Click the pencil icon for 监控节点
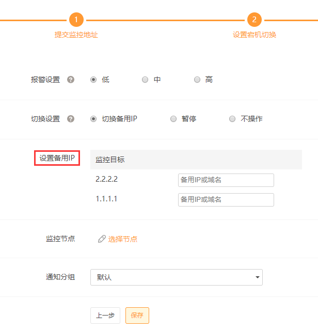Viewport: 318px width, 331px height. coord(102,239)
